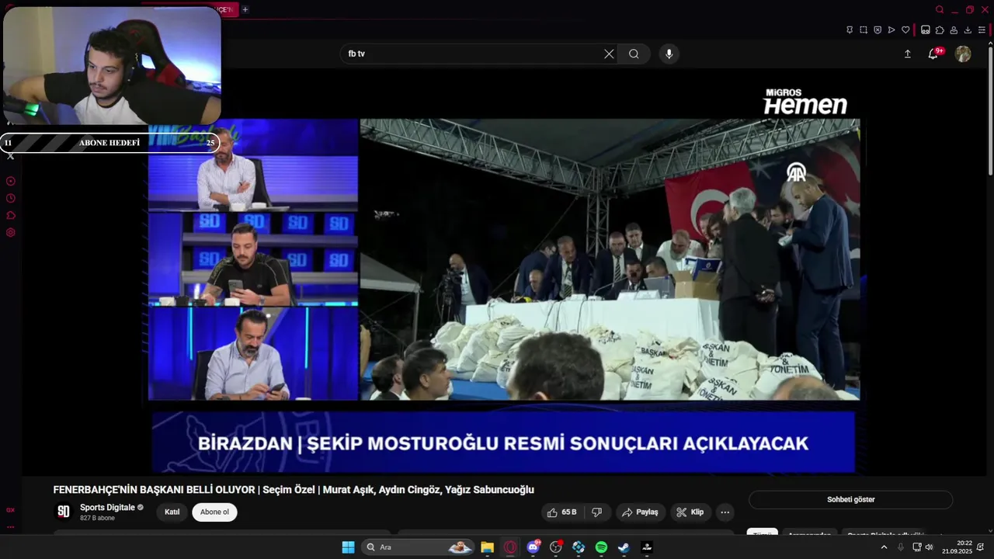This screenshot has height=559, width=994.
Task: Like the video with thumbs up 65 B
Action: click(562, 512)
